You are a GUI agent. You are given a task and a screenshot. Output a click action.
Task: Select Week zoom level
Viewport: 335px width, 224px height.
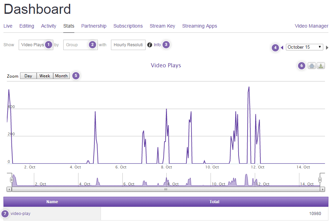[45, 76]
